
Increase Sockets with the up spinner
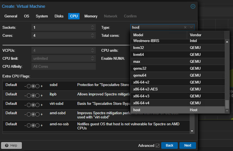[x=92, y=26]
